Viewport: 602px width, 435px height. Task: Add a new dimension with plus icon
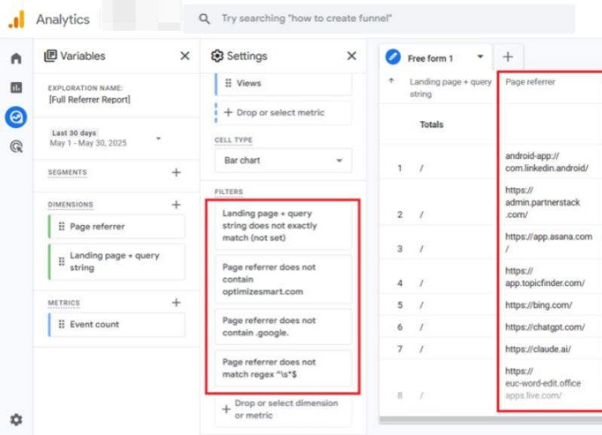176,205
